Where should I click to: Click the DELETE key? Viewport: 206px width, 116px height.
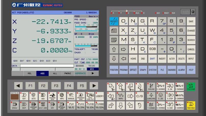click(x=182, y=59)
